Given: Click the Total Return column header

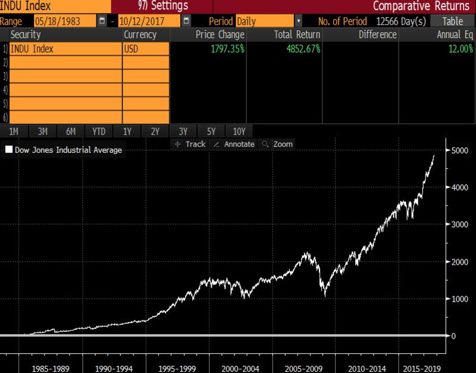Looking at the screenshot, I should 284,35.
